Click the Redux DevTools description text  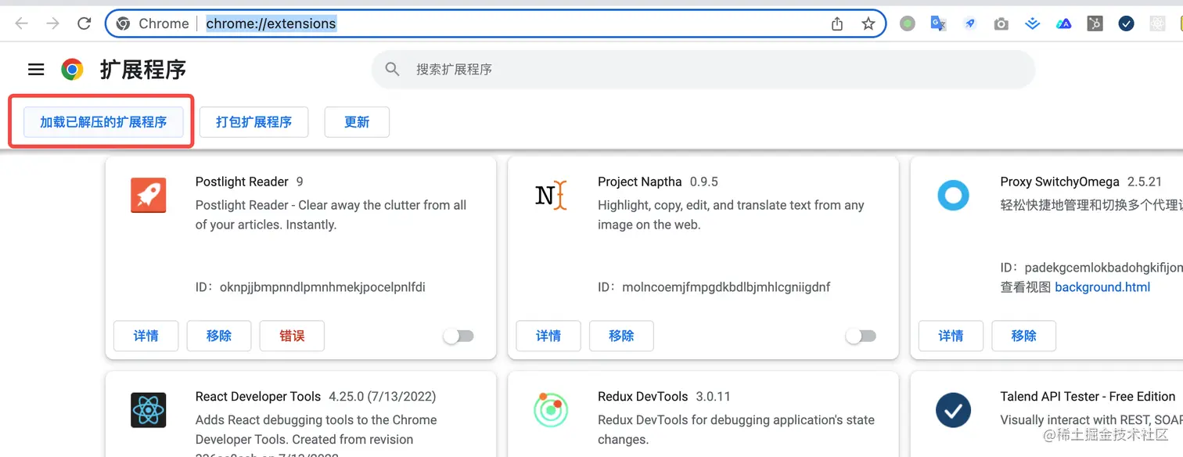click(x=736, y=430)
